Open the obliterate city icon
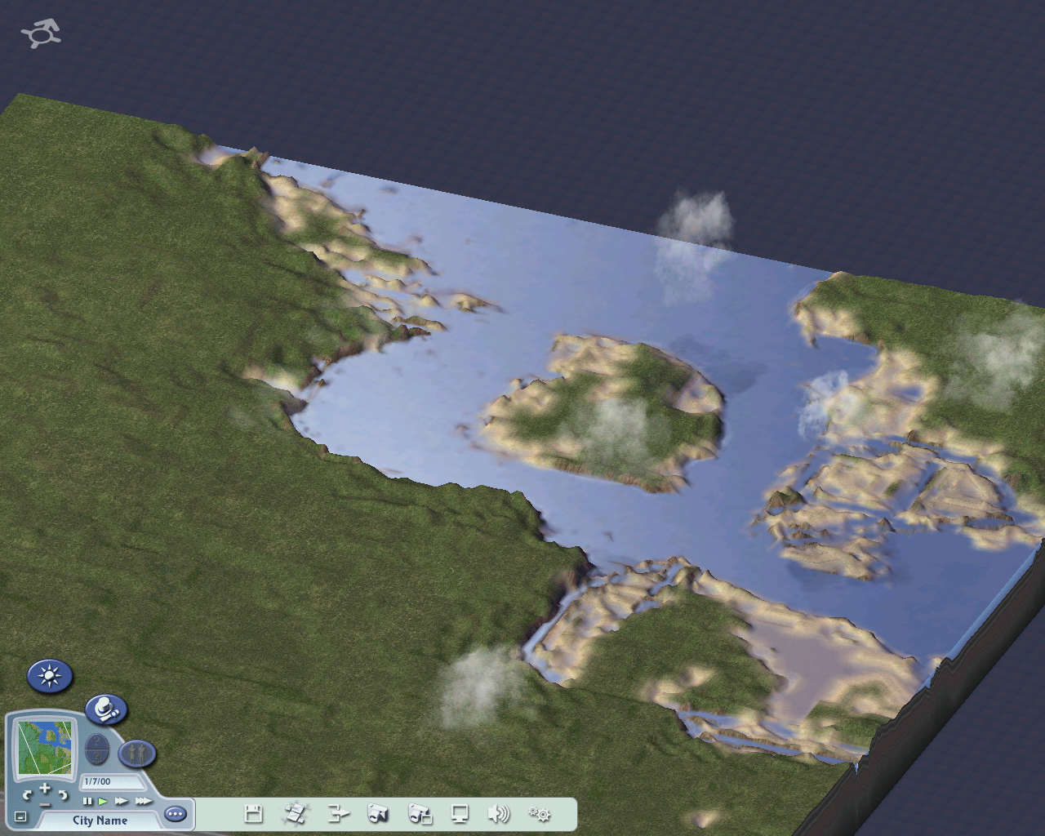The width and height of the screenshot is (1045, 836). click(x=295, y=813)
